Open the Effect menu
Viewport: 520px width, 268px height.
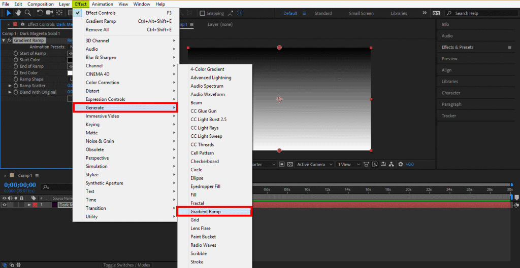pyautogui.click(x=81, y=4)
